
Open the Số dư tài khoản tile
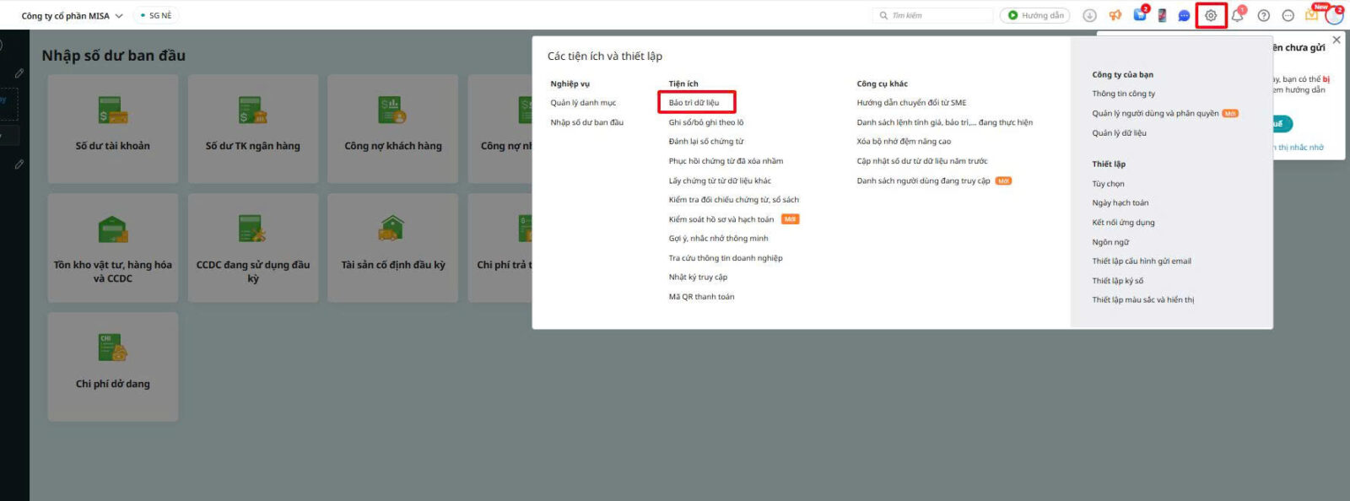click(113, 128)
